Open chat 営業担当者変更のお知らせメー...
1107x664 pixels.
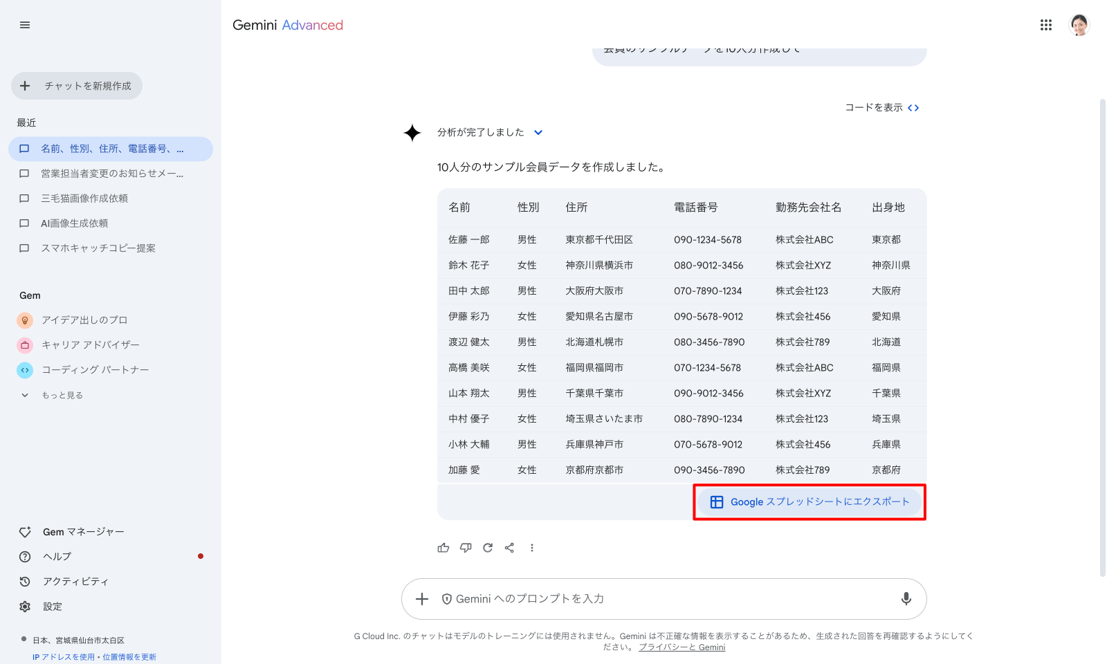point(111,174)
